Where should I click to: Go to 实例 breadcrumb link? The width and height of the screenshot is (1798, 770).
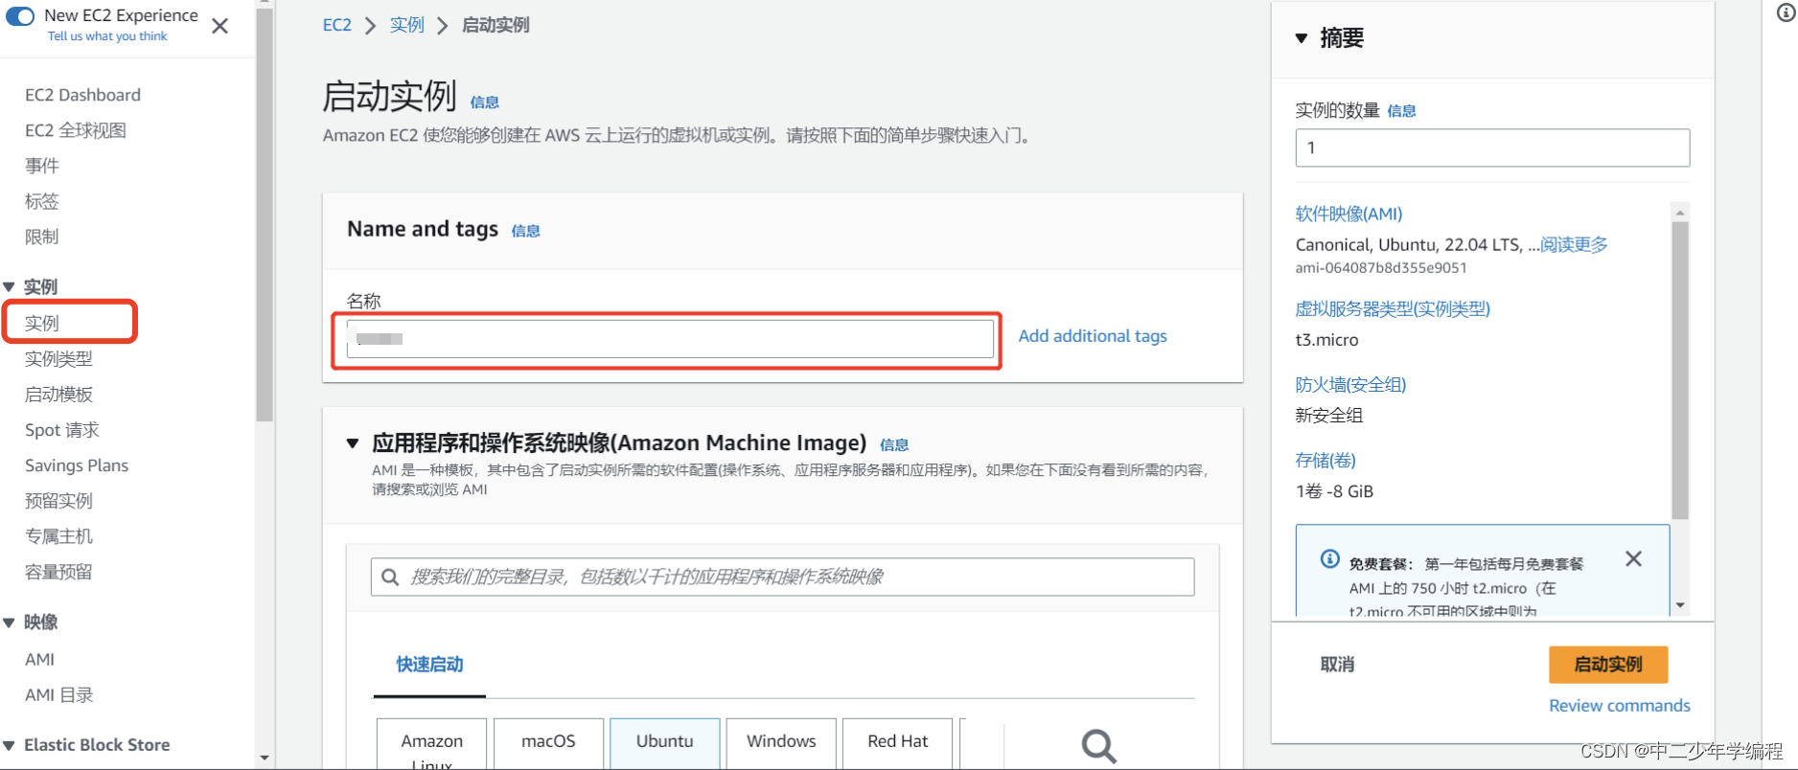pos(406,25)
